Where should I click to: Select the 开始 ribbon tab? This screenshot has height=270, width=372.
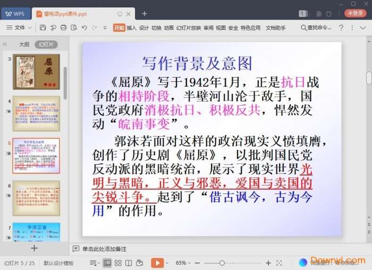(x=119, y=28)
